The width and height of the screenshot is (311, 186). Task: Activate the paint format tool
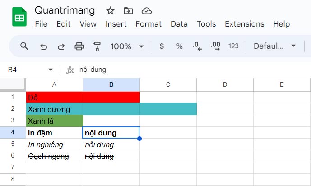(96, 46)
